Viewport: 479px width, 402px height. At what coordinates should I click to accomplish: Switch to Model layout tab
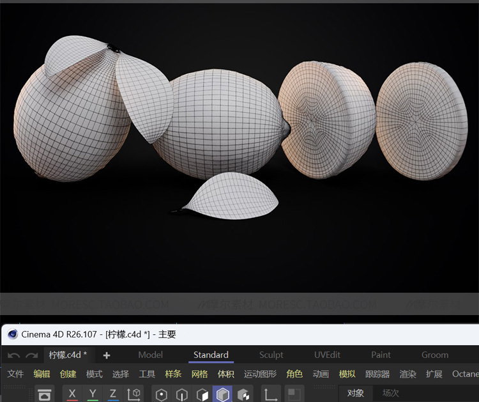[150, 355]
